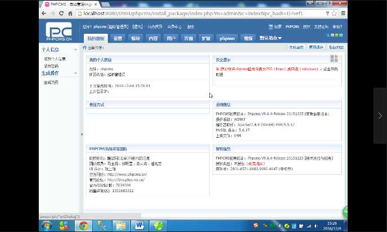The image size is (387, 232).
Task: Open the file explorer taskbar icon
Action: [121, 226]
